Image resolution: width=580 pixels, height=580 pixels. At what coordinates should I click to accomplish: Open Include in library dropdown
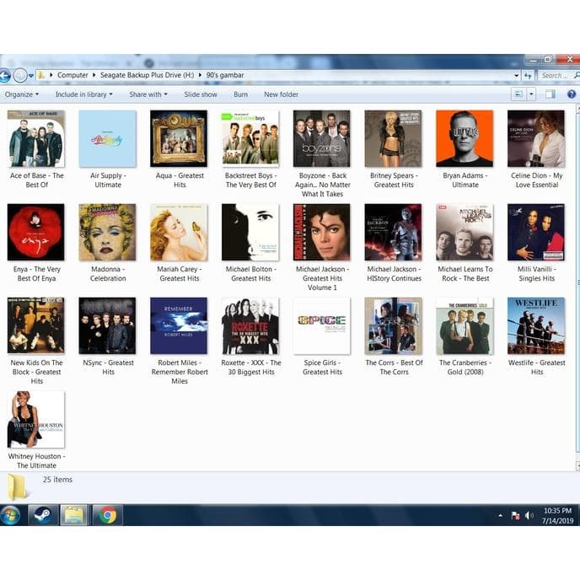tap(84, 94)
